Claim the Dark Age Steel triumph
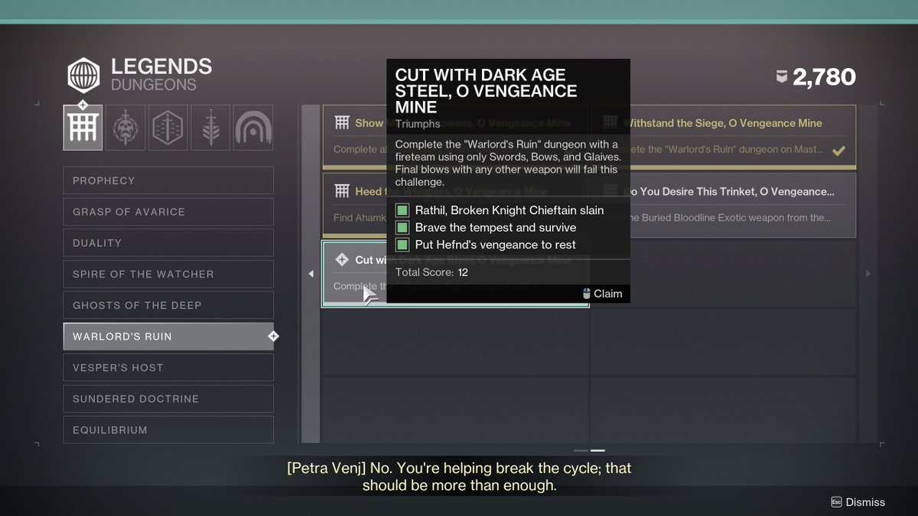The height and width of the screenshot is (516, 918). click(x=602, y=294)
